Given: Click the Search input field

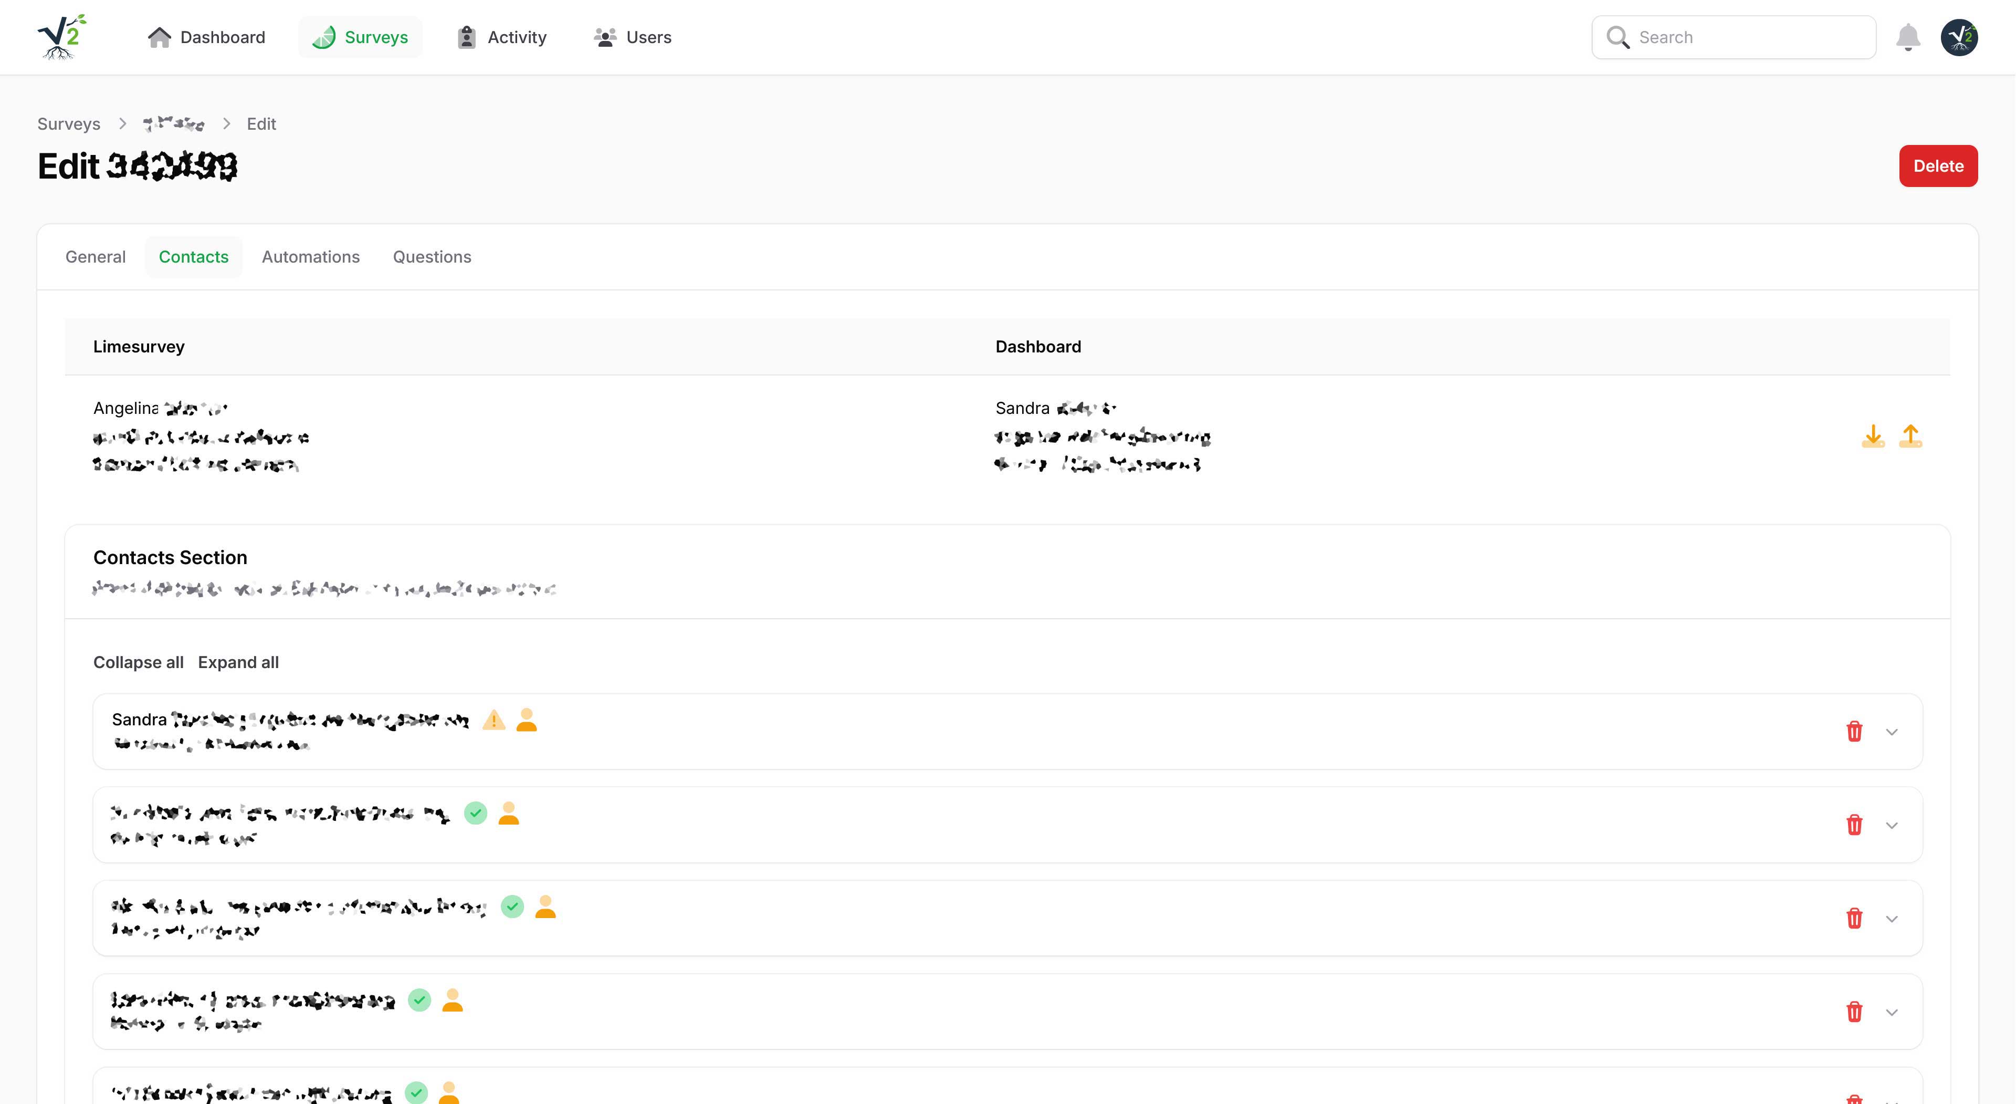Looking at the screenshot, I should point(1734,37).
